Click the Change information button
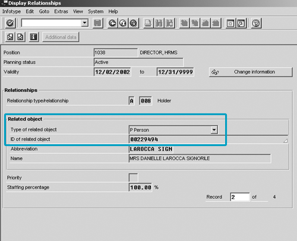Viewport: 297px width, 241px height. (251, 72)
